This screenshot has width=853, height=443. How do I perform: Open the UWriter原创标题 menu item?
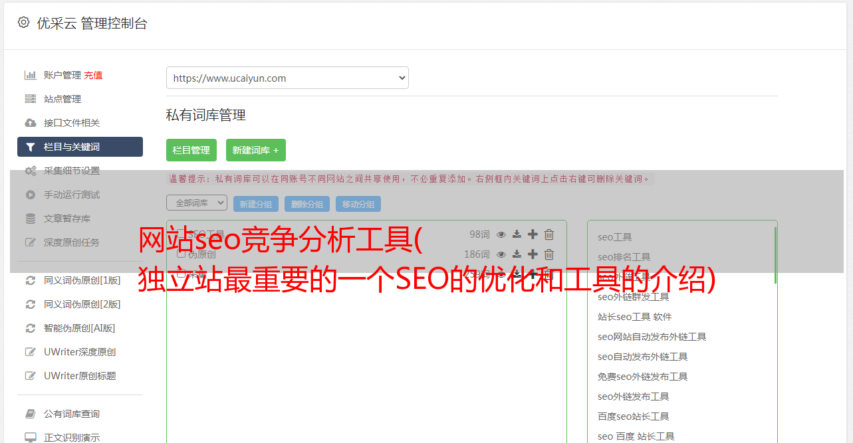pos(80,376)
